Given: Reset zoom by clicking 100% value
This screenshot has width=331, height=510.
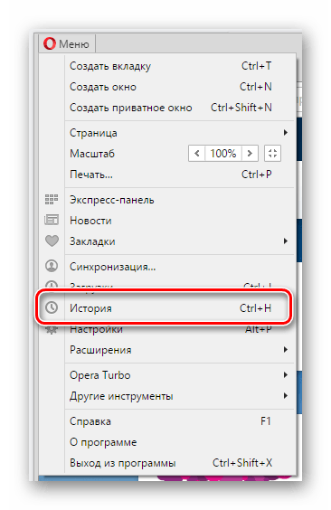Looking at the screenshot, I should click(223, 153).
